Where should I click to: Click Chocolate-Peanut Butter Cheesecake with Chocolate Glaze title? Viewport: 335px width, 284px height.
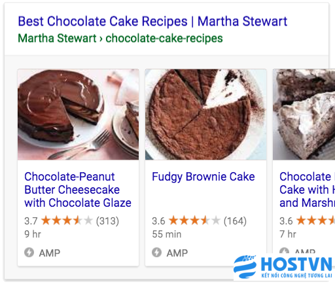[78, 190]
